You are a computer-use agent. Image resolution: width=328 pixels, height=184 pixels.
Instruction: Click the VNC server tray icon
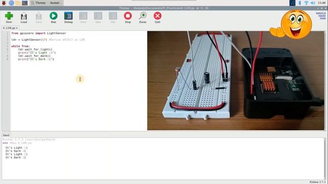click(x=292, y=3)
